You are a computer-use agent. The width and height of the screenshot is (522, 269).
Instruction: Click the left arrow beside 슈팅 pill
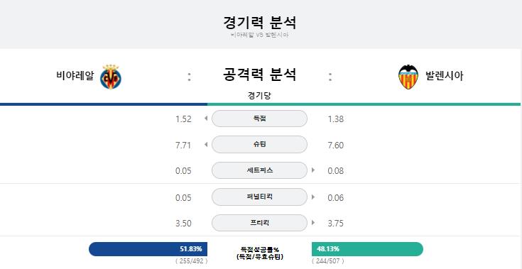tap(206, 144)
